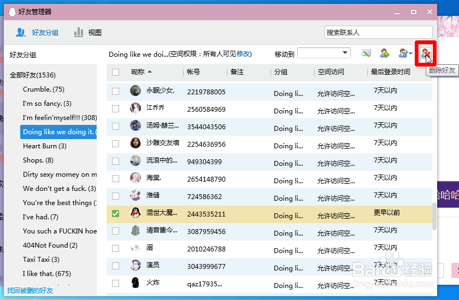Select Shops. (8) group
The height and width of the screenshot is (300, 459).
click(38, 160)
